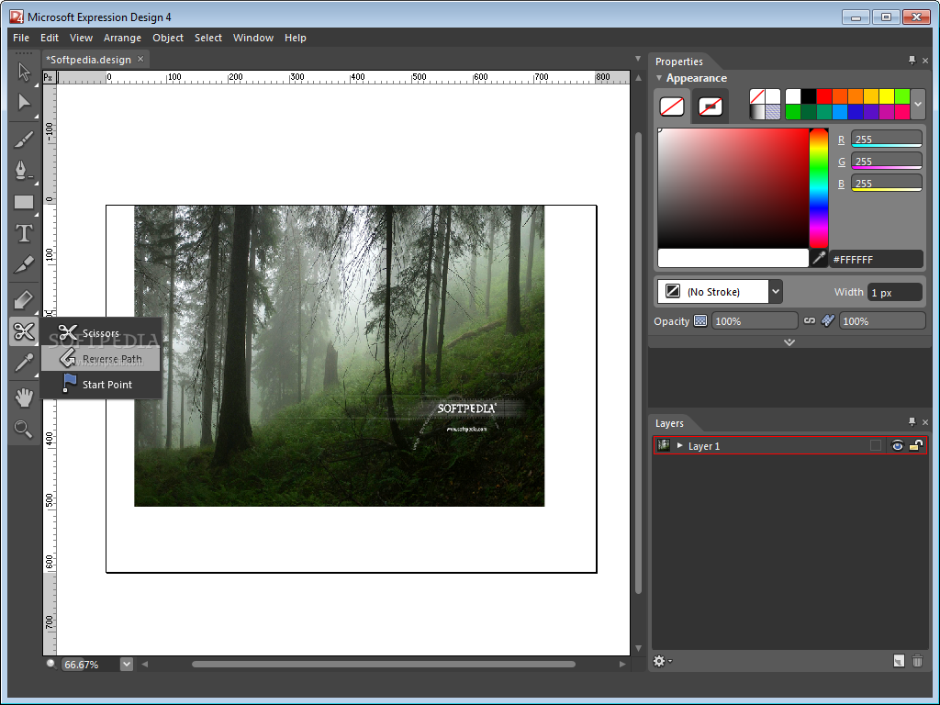940x705 pixels.
Task: Close the Softpedia.design tab
Action: tap(140, 59)
